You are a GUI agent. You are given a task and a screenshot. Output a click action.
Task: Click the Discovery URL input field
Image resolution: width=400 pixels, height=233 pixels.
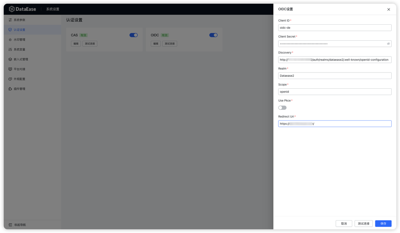(x=335, y=60)
